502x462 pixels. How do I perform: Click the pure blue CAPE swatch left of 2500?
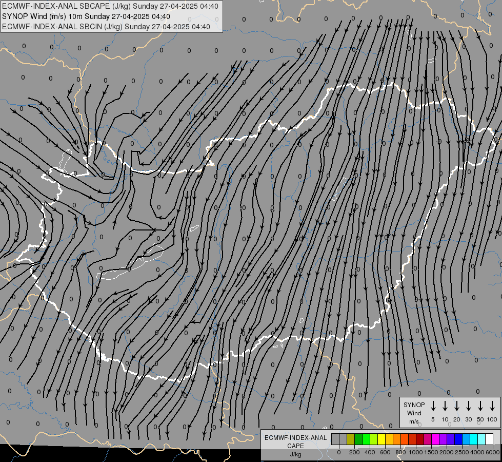[458, 439]
